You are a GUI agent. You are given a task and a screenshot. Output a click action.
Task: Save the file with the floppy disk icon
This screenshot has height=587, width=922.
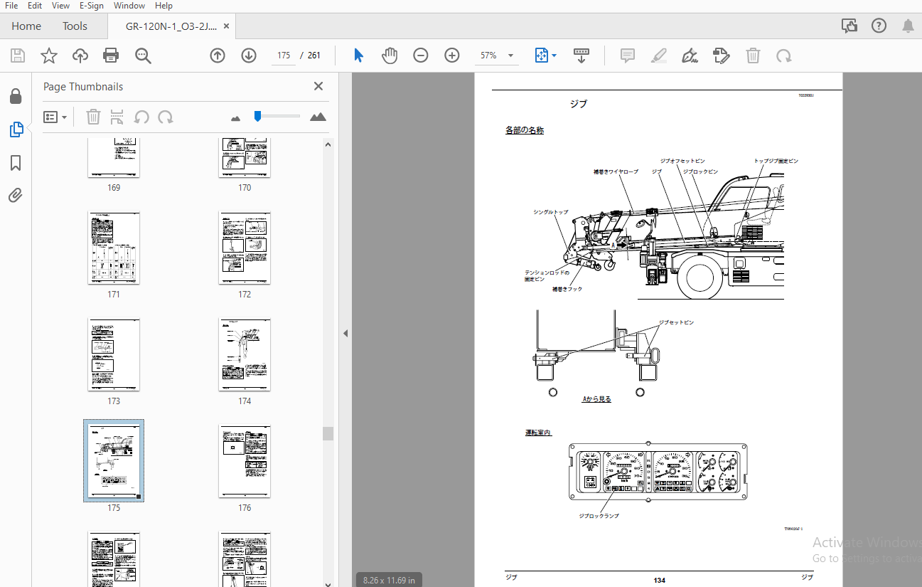coord(18,55)
